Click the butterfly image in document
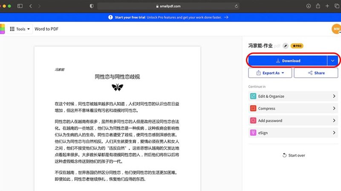The width and height of the screenshot is (341, 191). (x=118, y=87)
